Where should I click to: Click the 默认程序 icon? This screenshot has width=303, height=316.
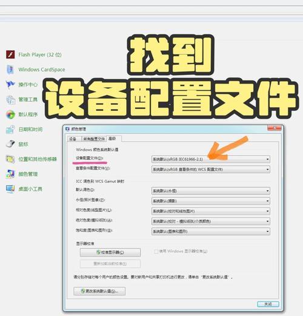[10, 114]
